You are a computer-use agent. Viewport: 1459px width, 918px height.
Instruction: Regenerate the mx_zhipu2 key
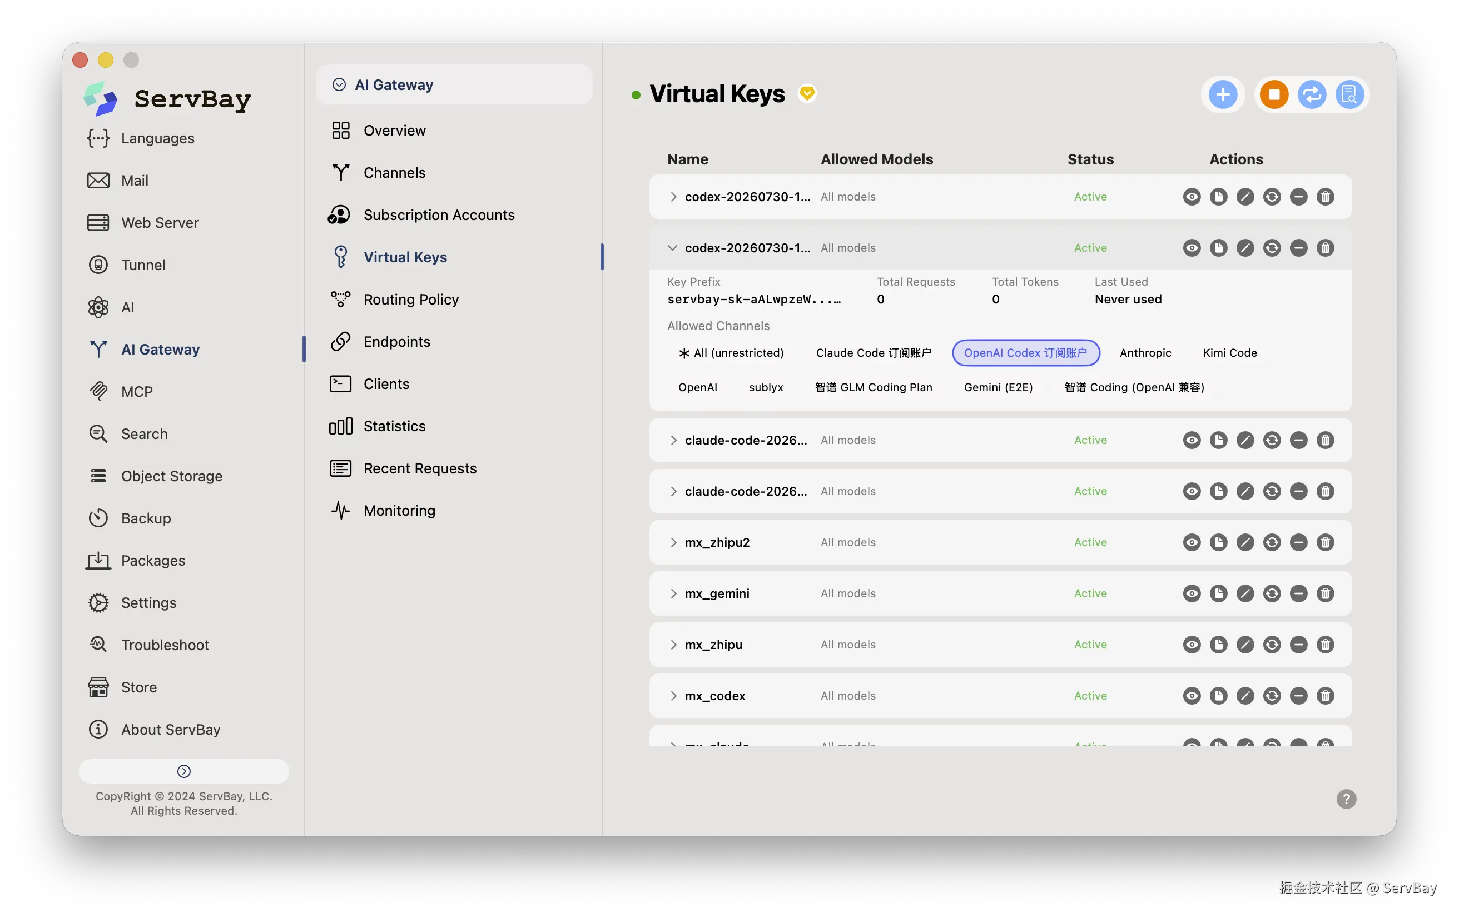(1271, 542)
